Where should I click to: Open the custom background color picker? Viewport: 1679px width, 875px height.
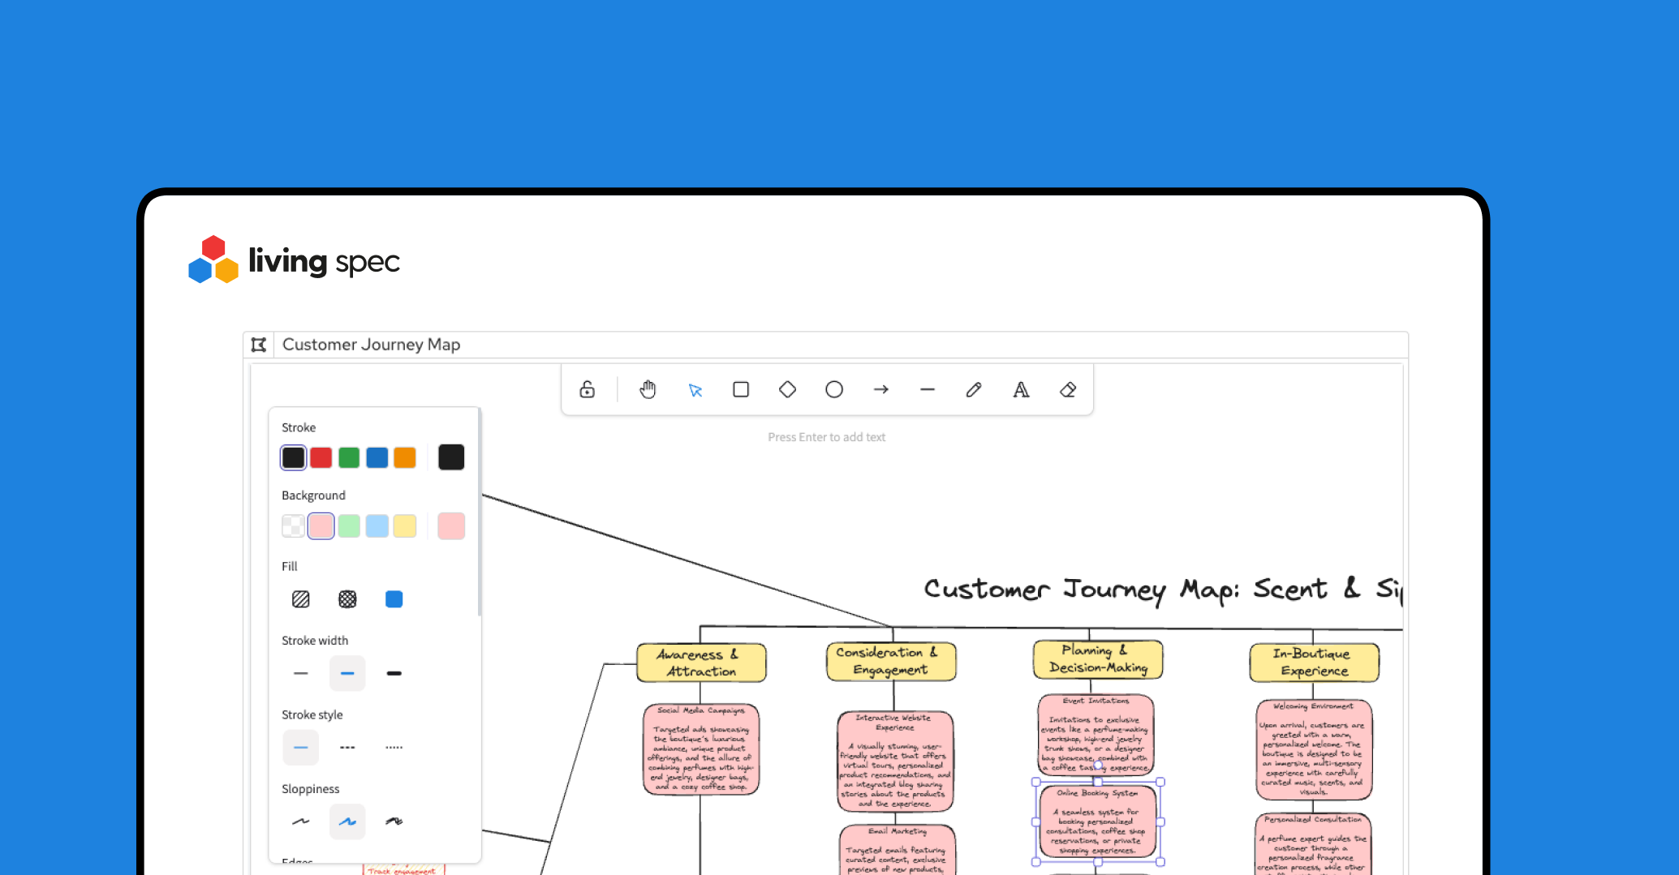[x=451, y=526]
